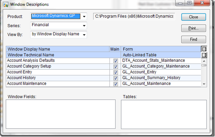The width and height of the screenshot is (215, 137).
Task: Select the Account Entry row
Action: (104, 72)
